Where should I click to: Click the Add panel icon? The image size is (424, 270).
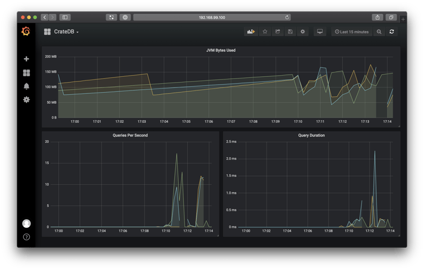tap(251, 32)
